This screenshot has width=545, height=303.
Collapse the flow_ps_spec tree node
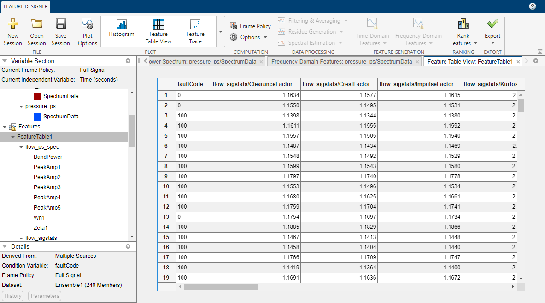click(22, 147)
